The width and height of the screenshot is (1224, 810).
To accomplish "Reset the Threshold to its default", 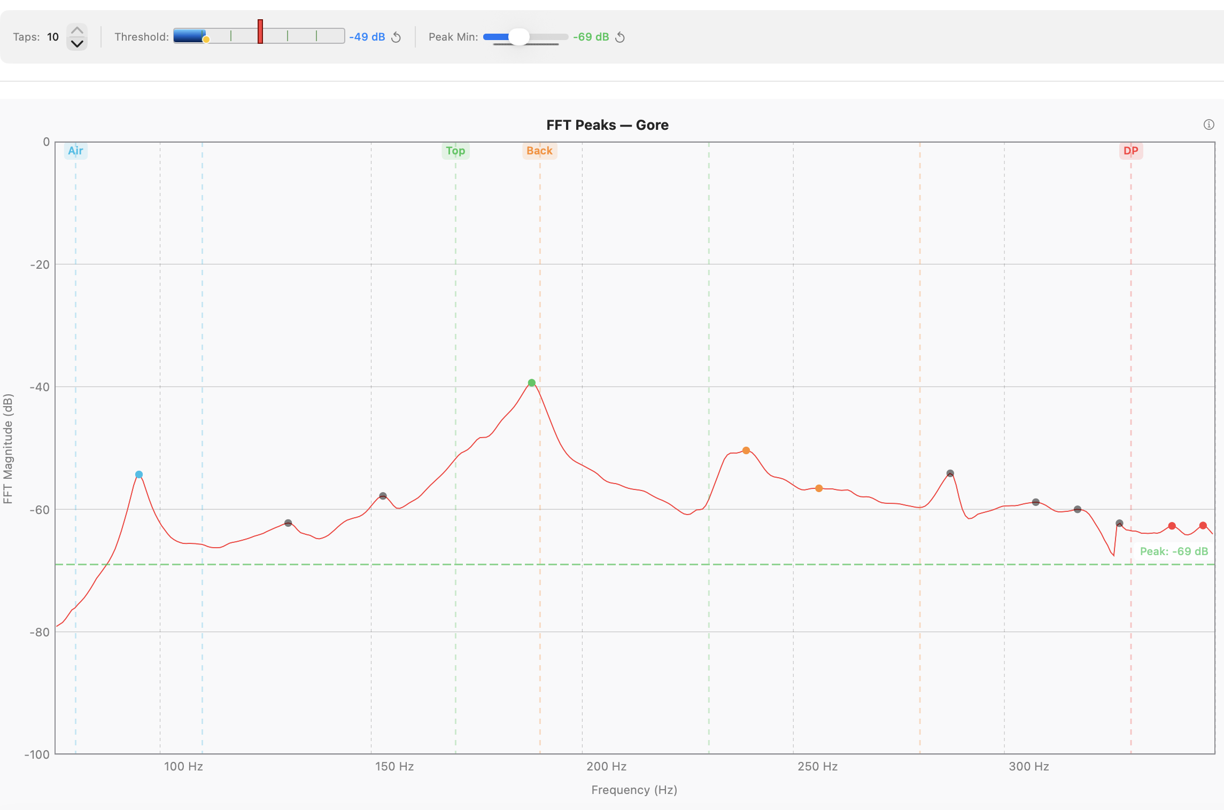I will (396, 37).
